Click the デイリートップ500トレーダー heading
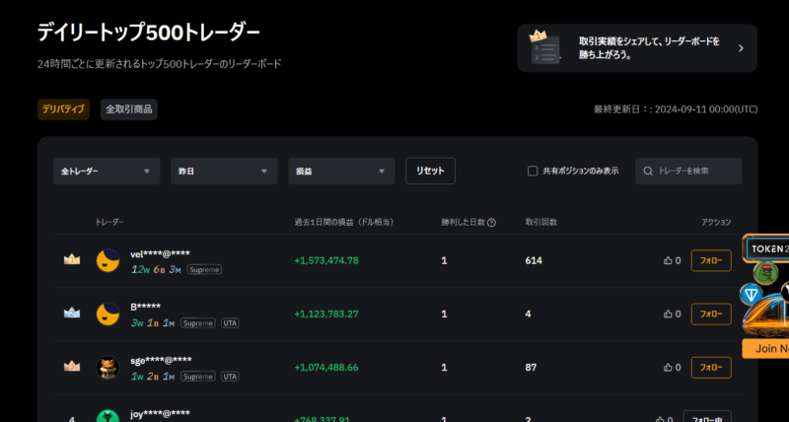This screenshot has height=422, width=789. point(149,34)
